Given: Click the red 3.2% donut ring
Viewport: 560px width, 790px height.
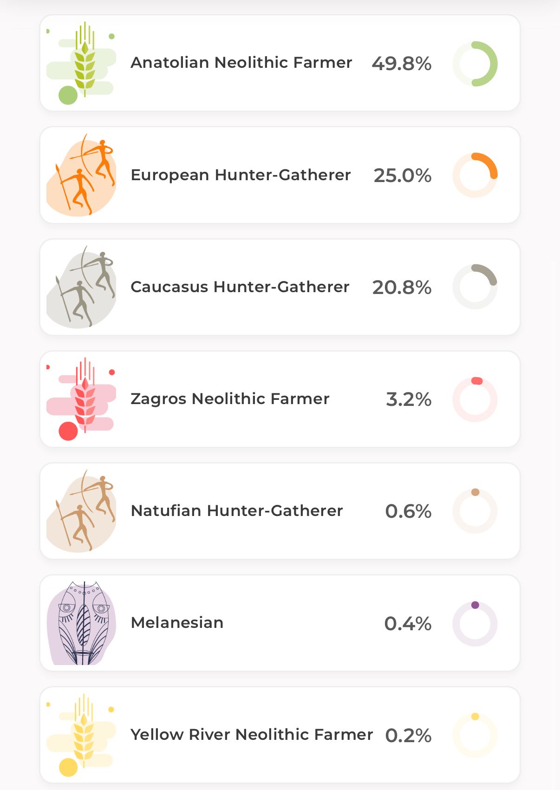Looking at the screenshot, I should [x=475, y=399].
